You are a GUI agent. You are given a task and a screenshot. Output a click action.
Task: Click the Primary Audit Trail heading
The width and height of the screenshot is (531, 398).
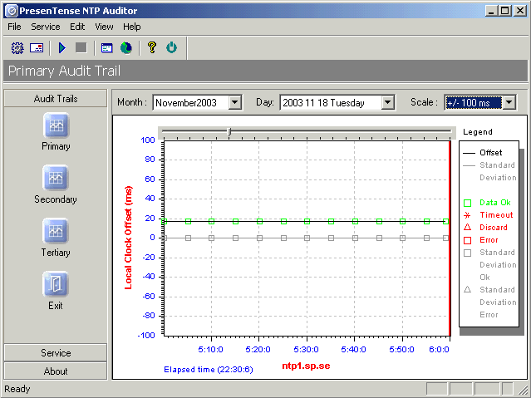pos(64,71)
